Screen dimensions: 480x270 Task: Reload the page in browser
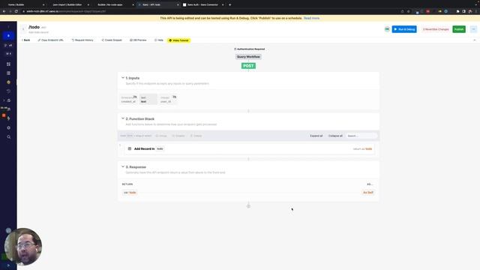click(16, 11)
